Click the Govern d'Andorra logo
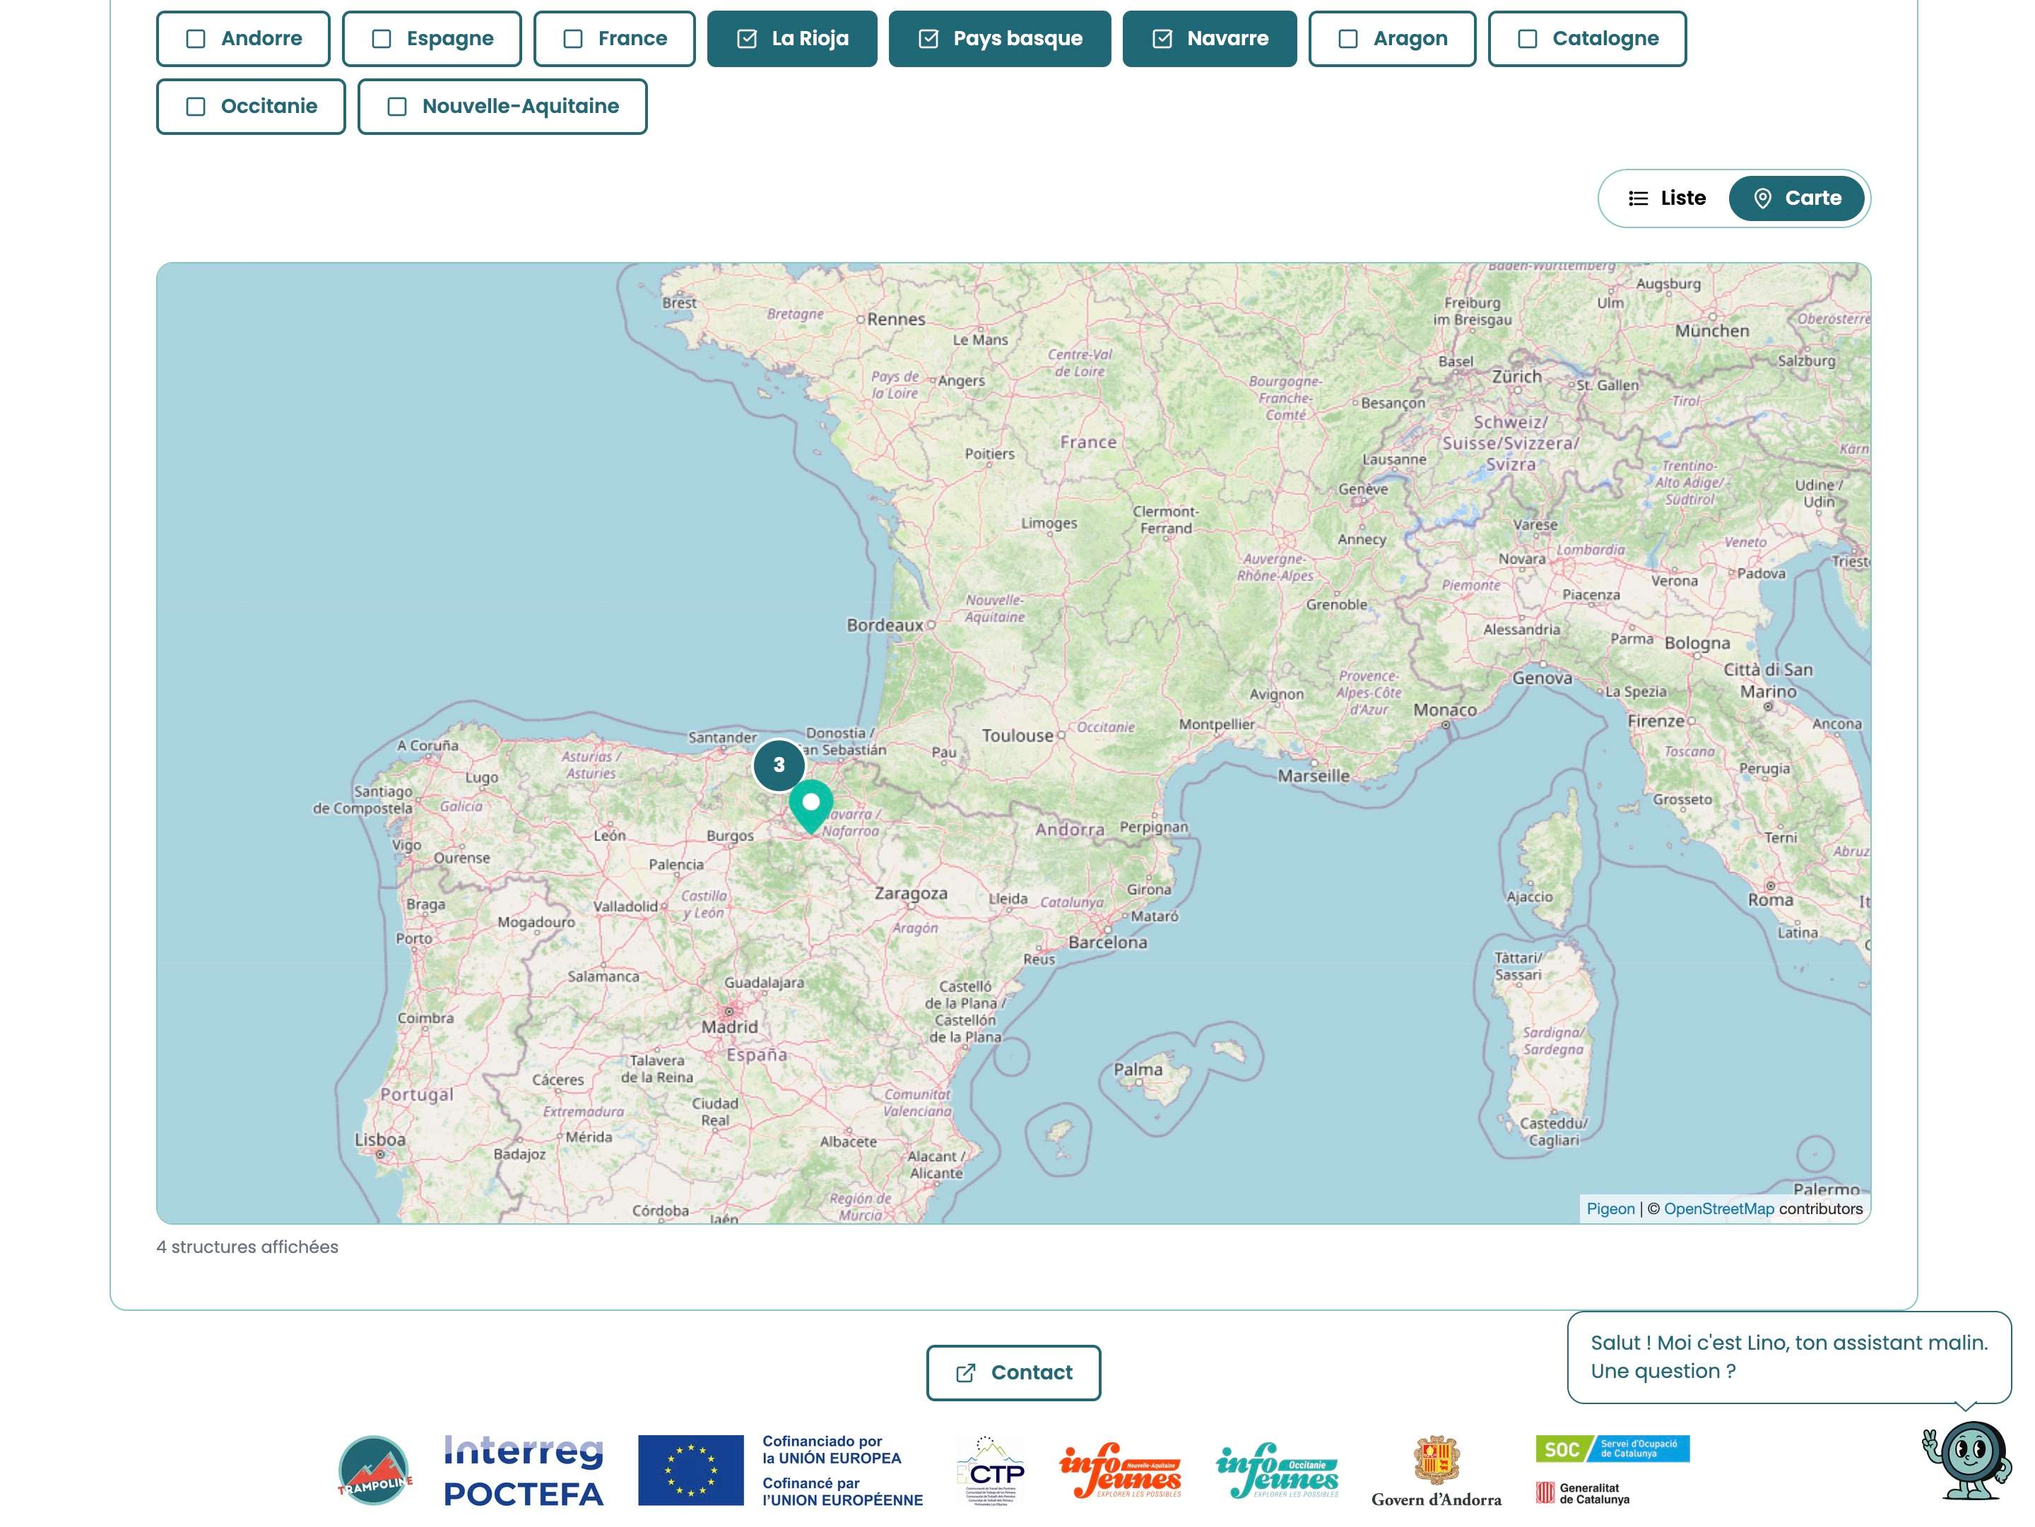 (x=1436, y=1471)
